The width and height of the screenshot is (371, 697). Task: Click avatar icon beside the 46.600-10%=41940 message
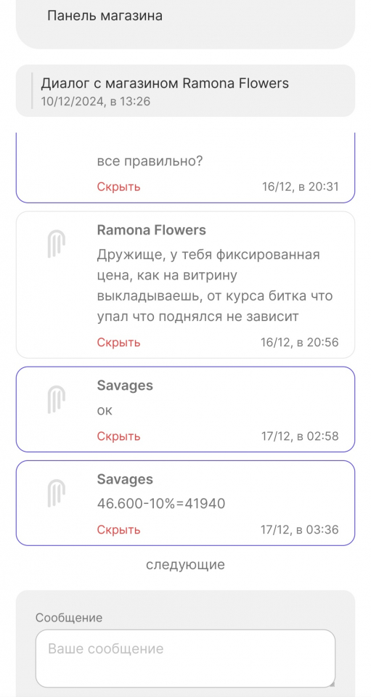pos(57,494)
